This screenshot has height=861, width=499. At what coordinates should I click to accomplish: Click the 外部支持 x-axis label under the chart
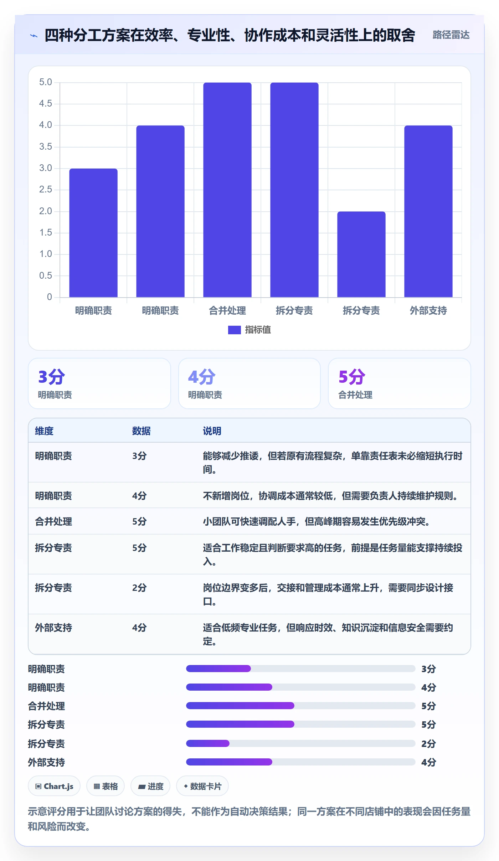pyautogui.click(x=428, y=310)
